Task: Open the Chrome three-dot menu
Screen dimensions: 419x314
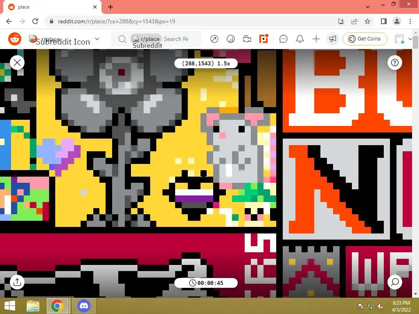Action: [x=410, y=21]
